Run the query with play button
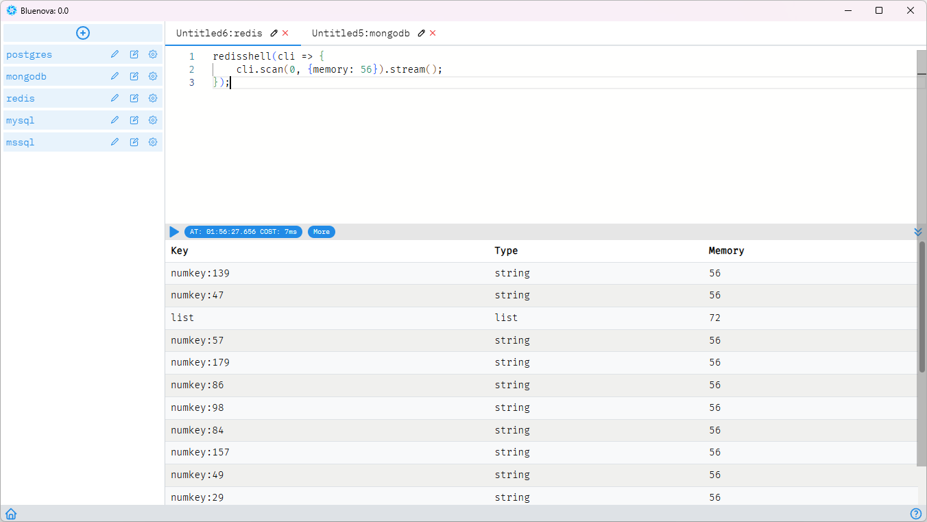The width and height of the screenshot is (927, 522). pyautogui.click(x=174, y=232)
